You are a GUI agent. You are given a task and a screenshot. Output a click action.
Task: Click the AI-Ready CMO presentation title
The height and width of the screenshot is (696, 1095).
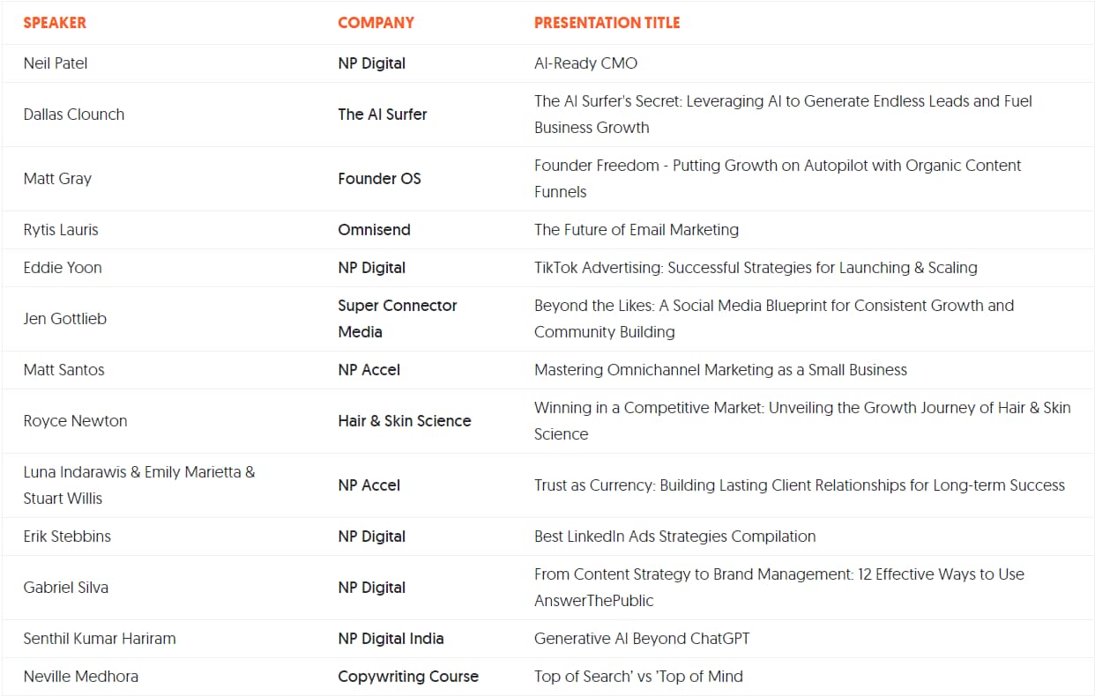point(585,63)
